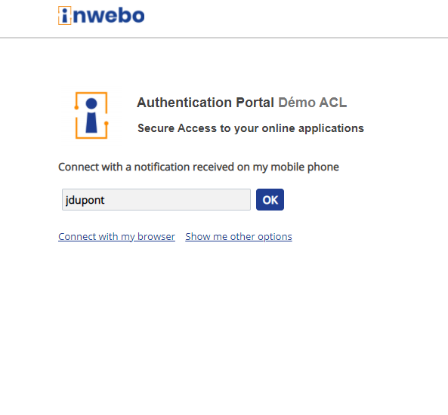Click the word "options" in the second link
Image resolution: width=448 pixels, height=415 pixels.
tap(275, 237)
